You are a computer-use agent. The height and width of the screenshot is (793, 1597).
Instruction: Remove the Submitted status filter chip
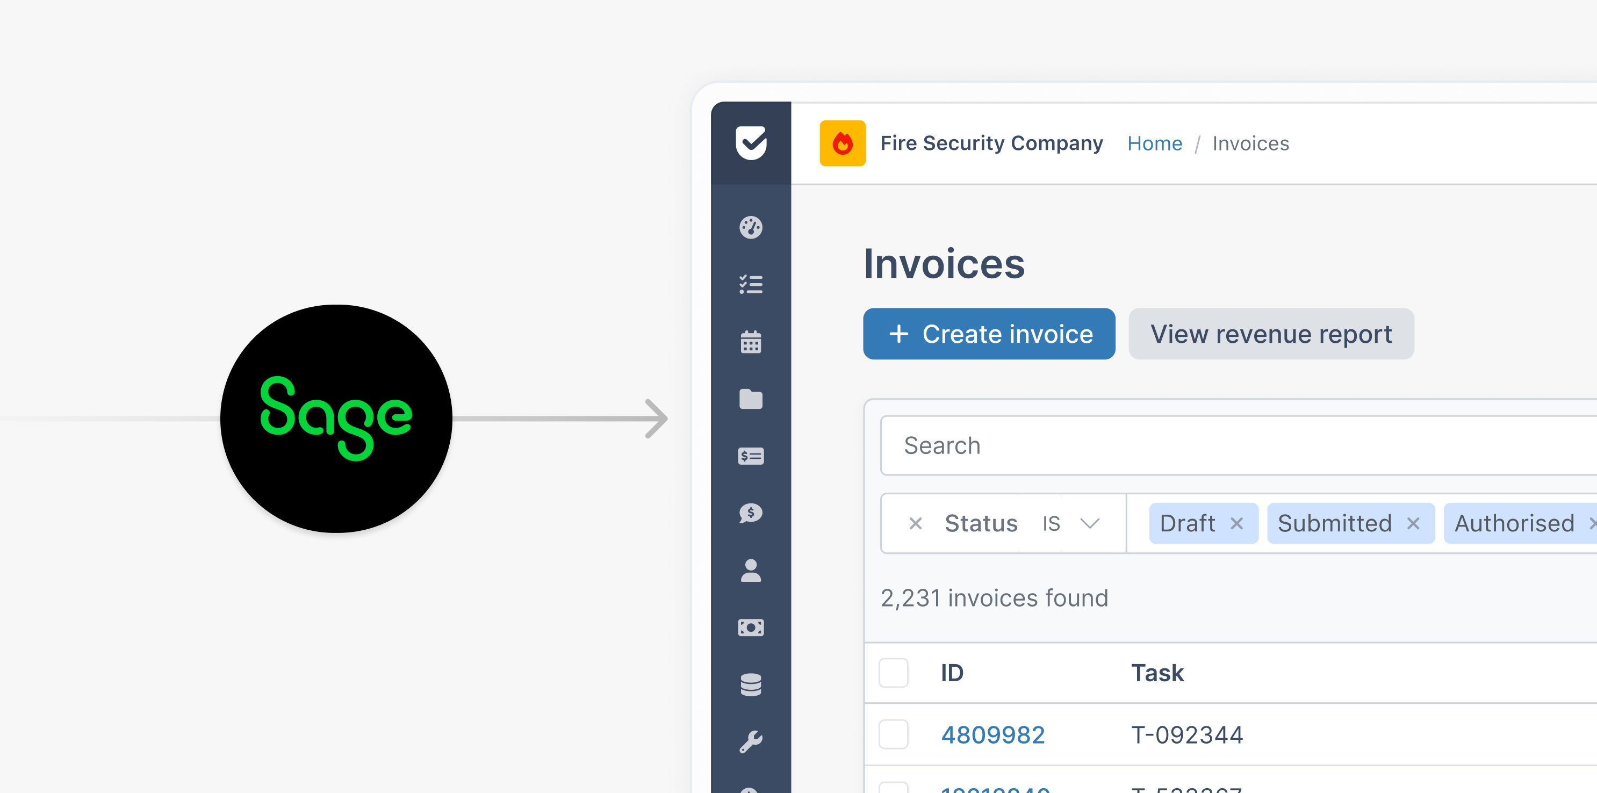point(1413,524)
